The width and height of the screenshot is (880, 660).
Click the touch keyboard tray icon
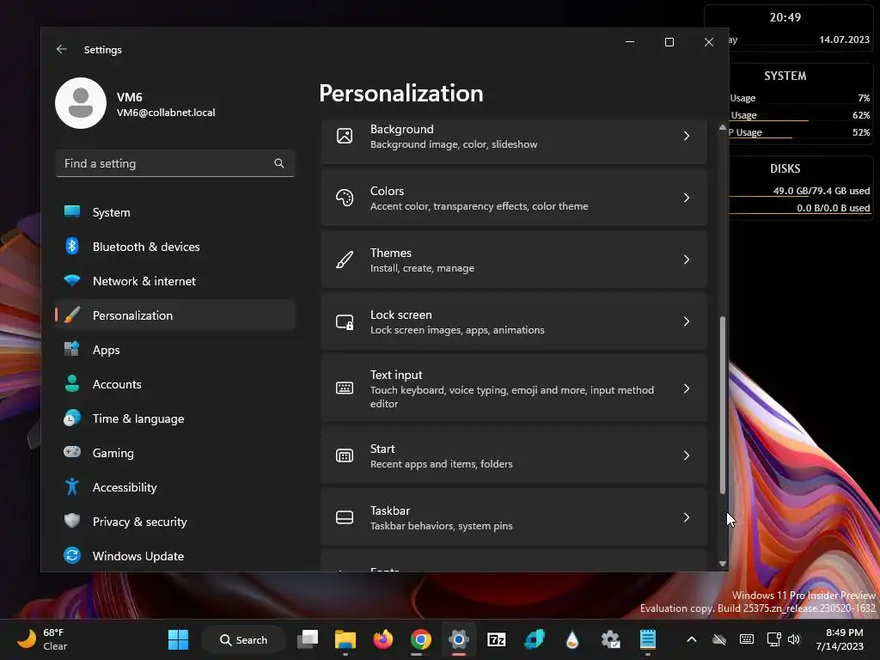click(747, 639)
